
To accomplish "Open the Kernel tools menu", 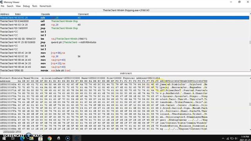I will pos(45,6).
